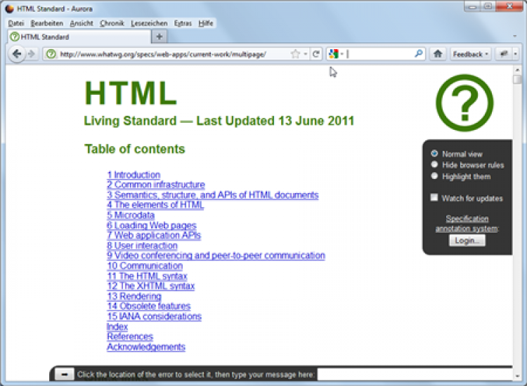Click the search magnifying glass icon
Screen dimensions: 527x386
[x=419, y=54]
